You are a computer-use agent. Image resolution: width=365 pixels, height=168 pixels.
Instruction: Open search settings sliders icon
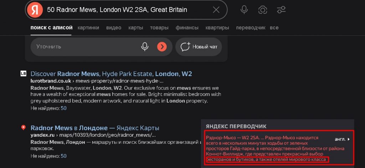[x=281, y=10]
